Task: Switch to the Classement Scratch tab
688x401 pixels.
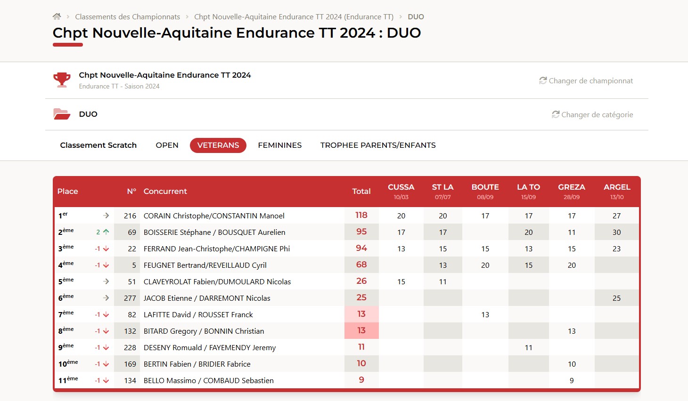Action: 98,145
